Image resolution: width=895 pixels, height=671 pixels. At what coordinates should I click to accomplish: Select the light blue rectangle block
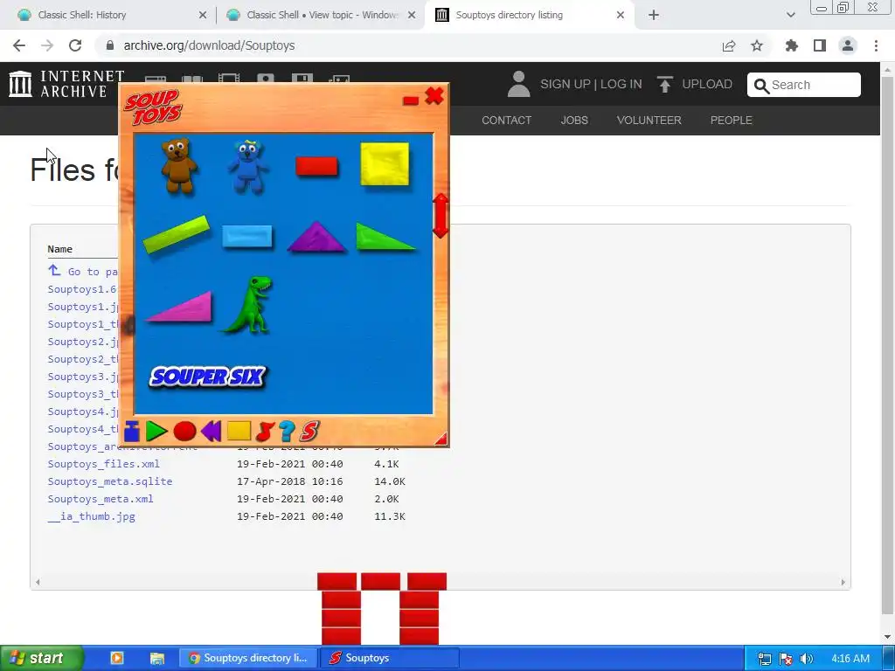[x=247, y=236]
